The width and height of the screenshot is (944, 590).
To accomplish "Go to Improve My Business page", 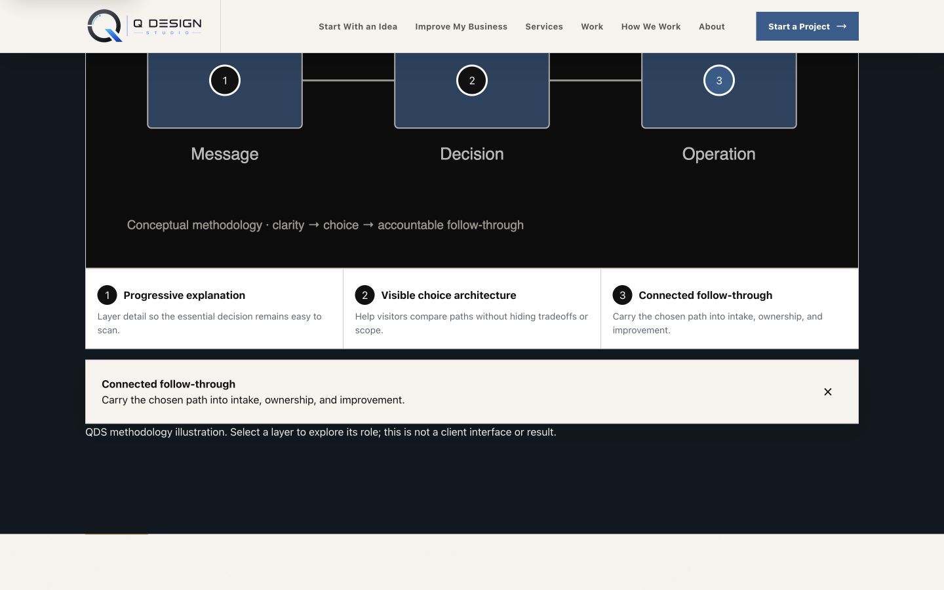I will pyautogui.click(x=461, y=27).
